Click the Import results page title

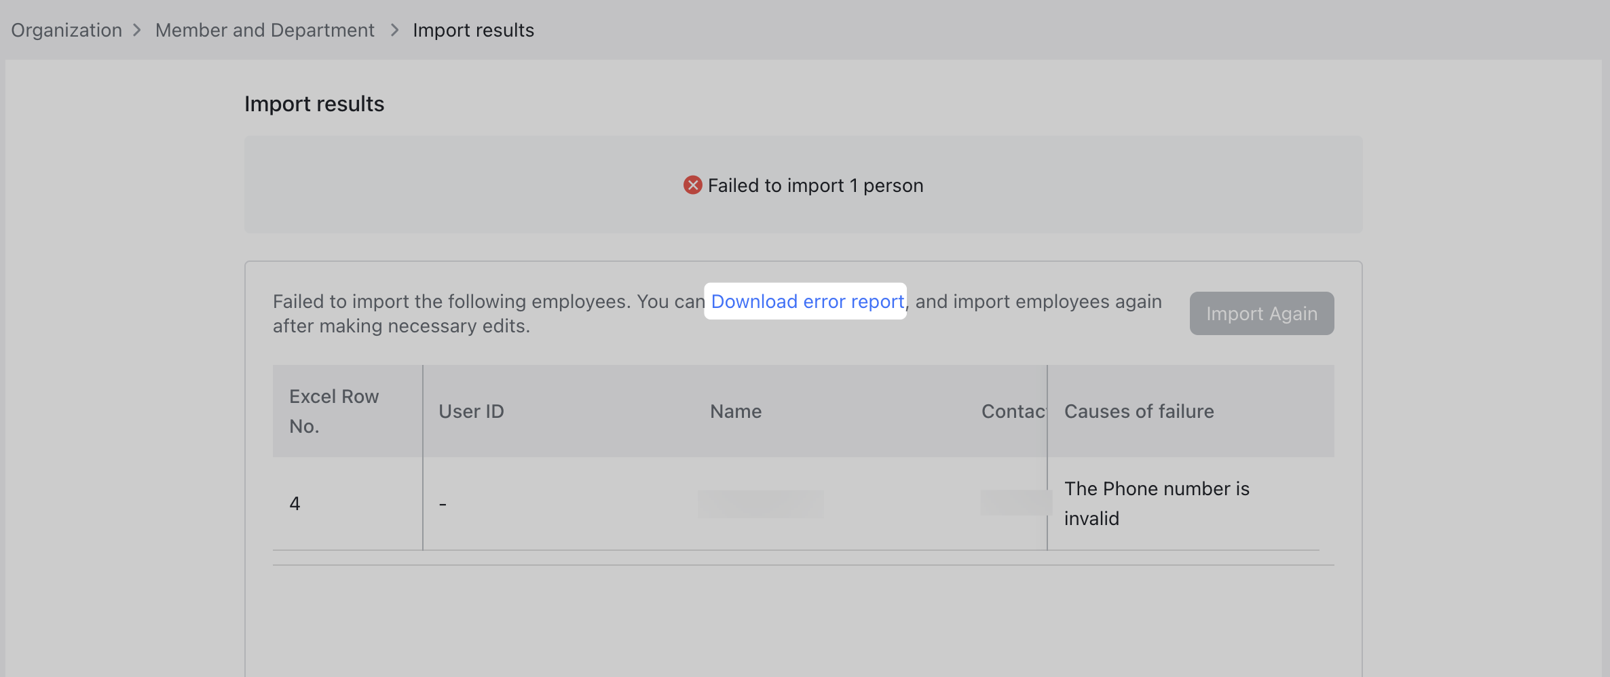tap(314, 103)
